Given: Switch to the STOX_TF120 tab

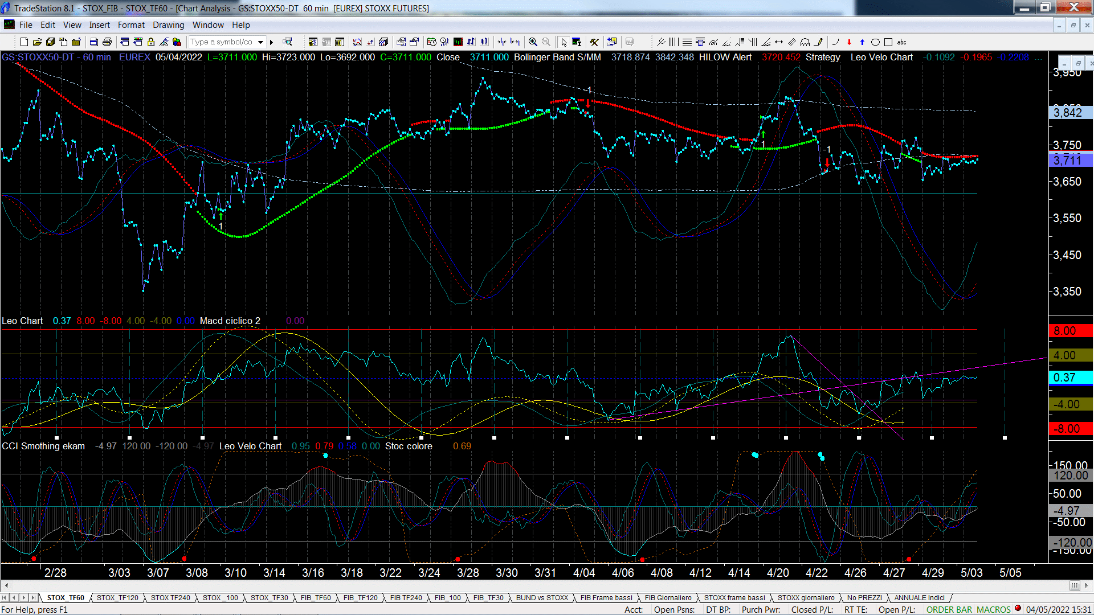Looking at the screenshot, I should 117,597.
